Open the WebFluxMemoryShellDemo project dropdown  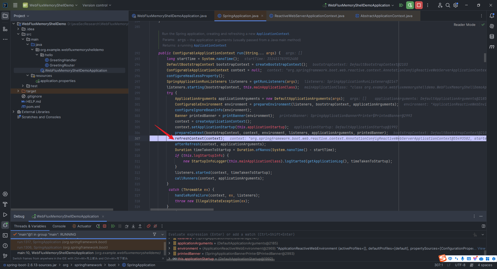click(50, 5)
